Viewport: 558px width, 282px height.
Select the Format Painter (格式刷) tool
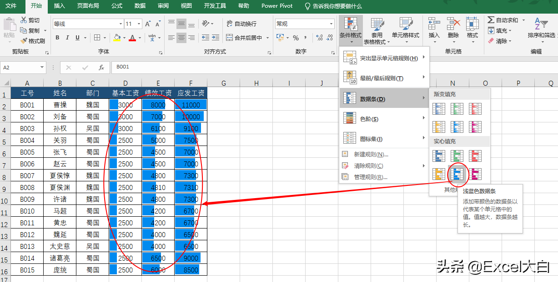point(33,41)
